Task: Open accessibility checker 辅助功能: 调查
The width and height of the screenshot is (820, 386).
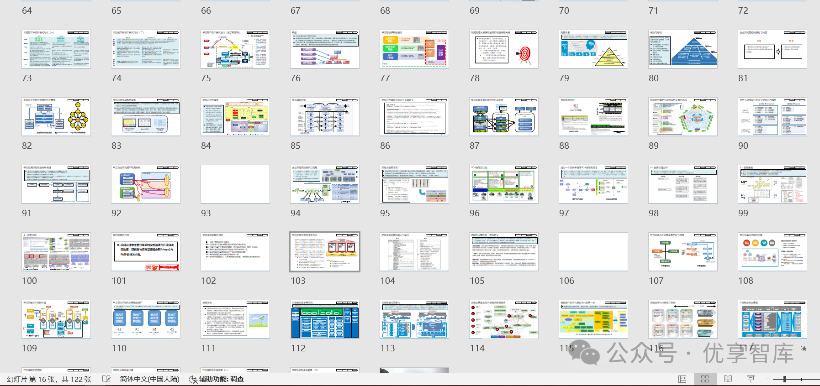Action: 217,379
